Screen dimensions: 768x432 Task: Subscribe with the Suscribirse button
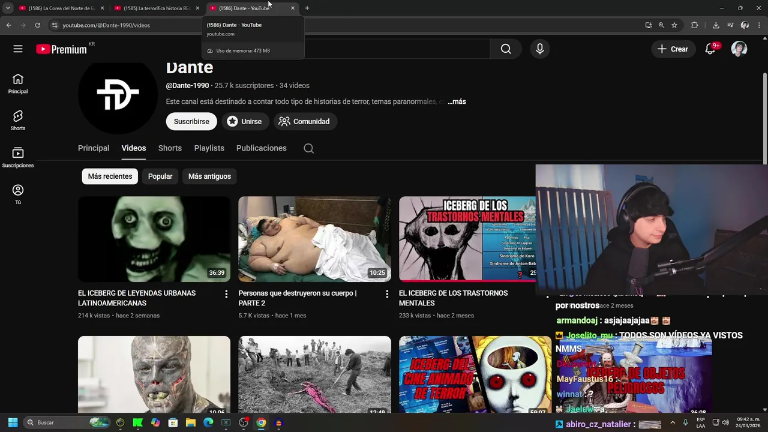click(x=191, y=121)
